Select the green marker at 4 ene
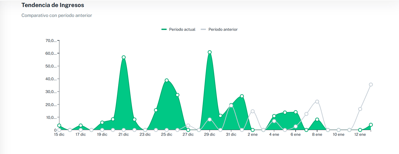 coord(274,115)
